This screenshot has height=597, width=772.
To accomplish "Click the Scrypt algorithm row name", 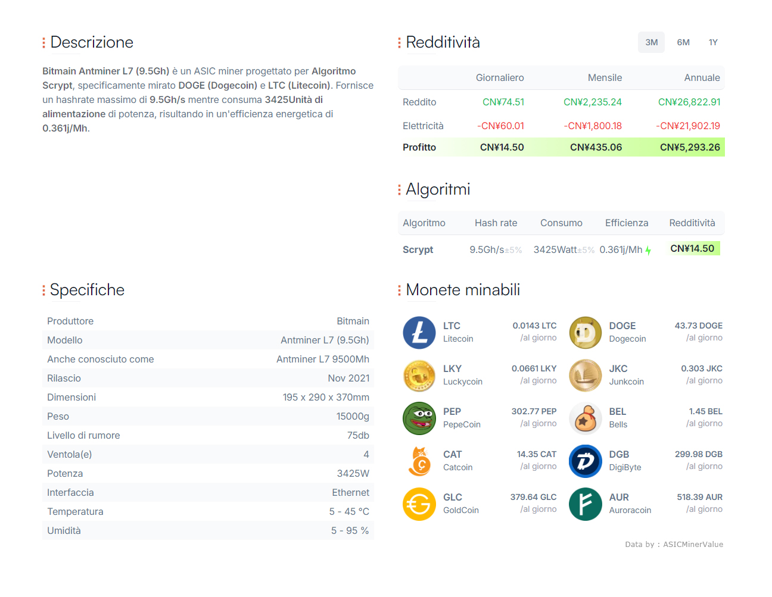I will pyautogui.click(x=418, y=249).
